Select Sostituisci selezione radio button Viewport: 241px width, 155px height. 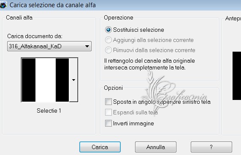coord(108,30)
